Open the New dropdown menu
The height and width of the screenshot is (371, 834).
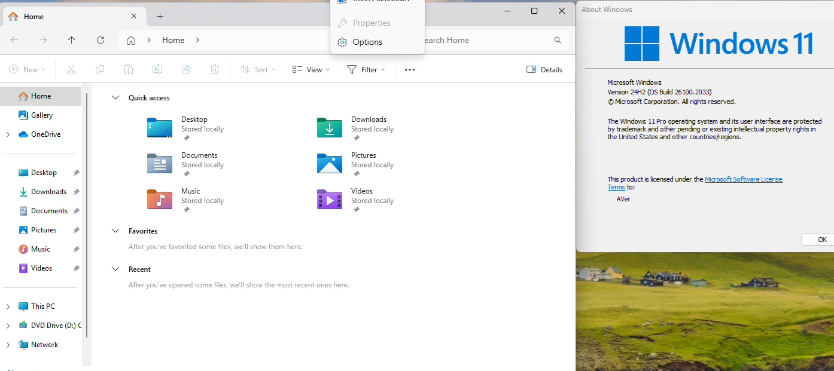click(x=27, y=70)
